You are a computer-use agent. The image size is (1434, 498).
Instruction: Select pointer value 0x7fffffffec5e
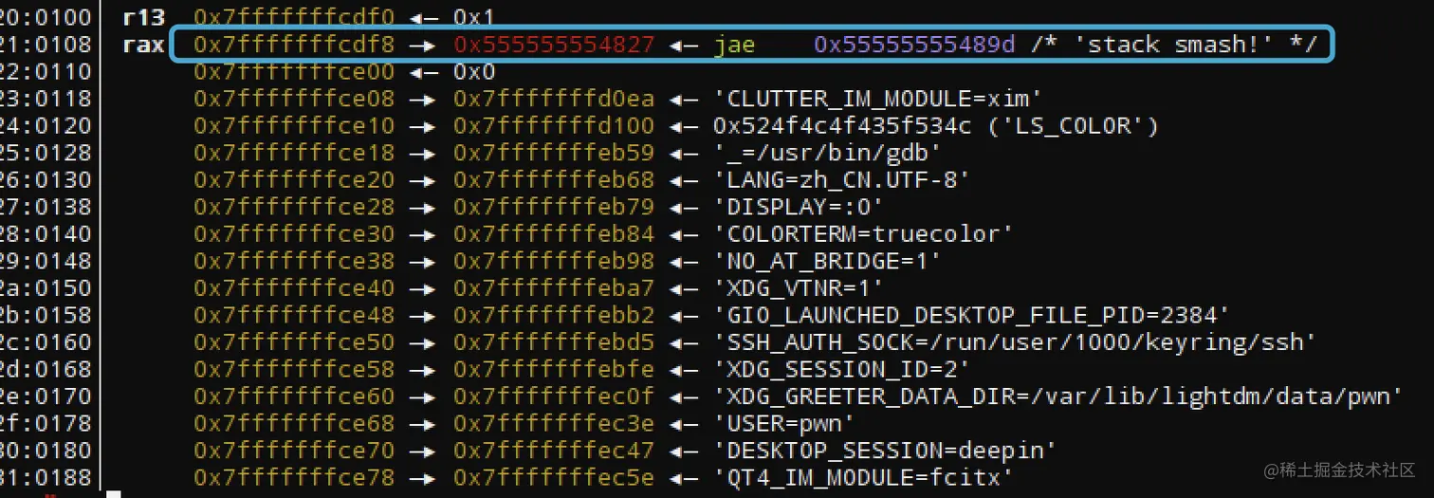[554, 477]
